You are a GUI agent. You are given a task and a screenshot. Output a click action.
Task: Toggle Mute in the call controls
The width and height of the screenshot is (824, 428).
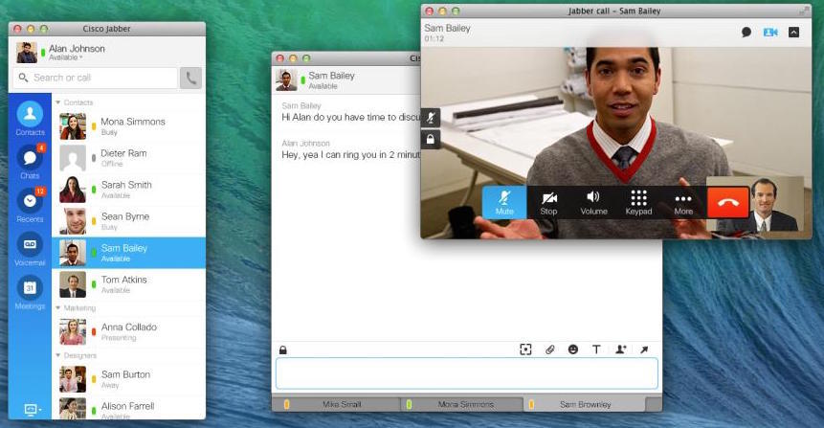[x=504, y=202]
